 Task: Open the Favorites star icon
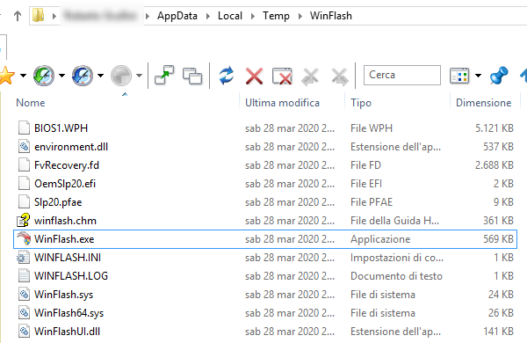(x=7, y=76)
